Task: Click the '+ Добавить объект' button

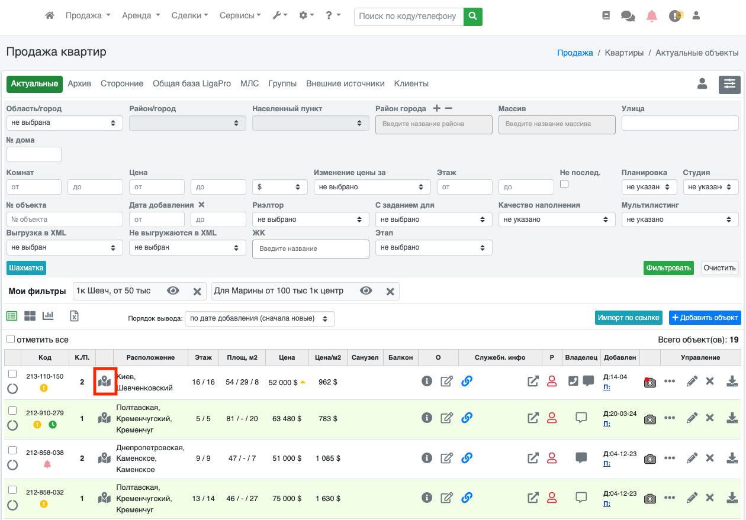Action: point(705,318)
